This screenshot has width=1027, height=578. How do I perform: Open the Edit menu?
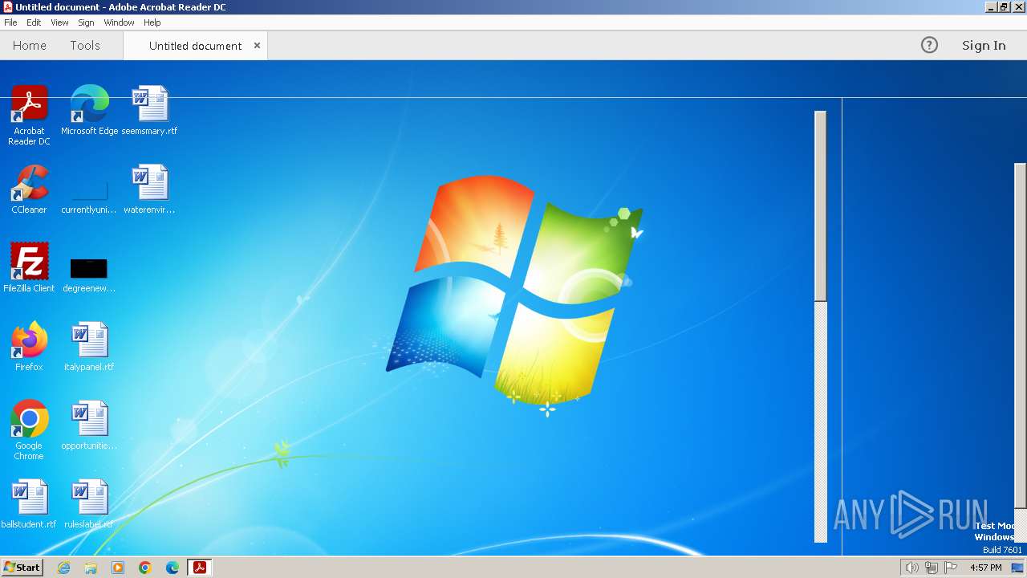pos(34,22)
